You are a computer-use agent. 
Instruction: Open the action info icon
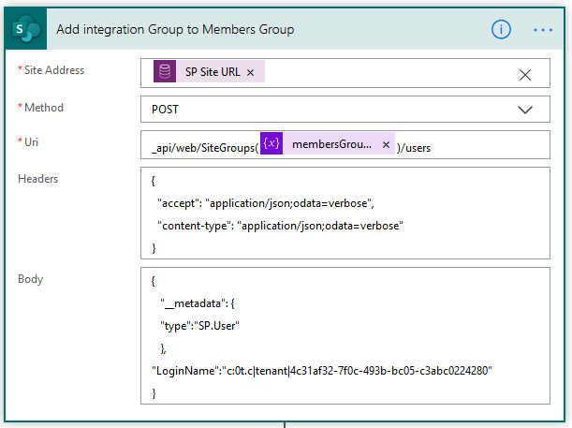501,29
